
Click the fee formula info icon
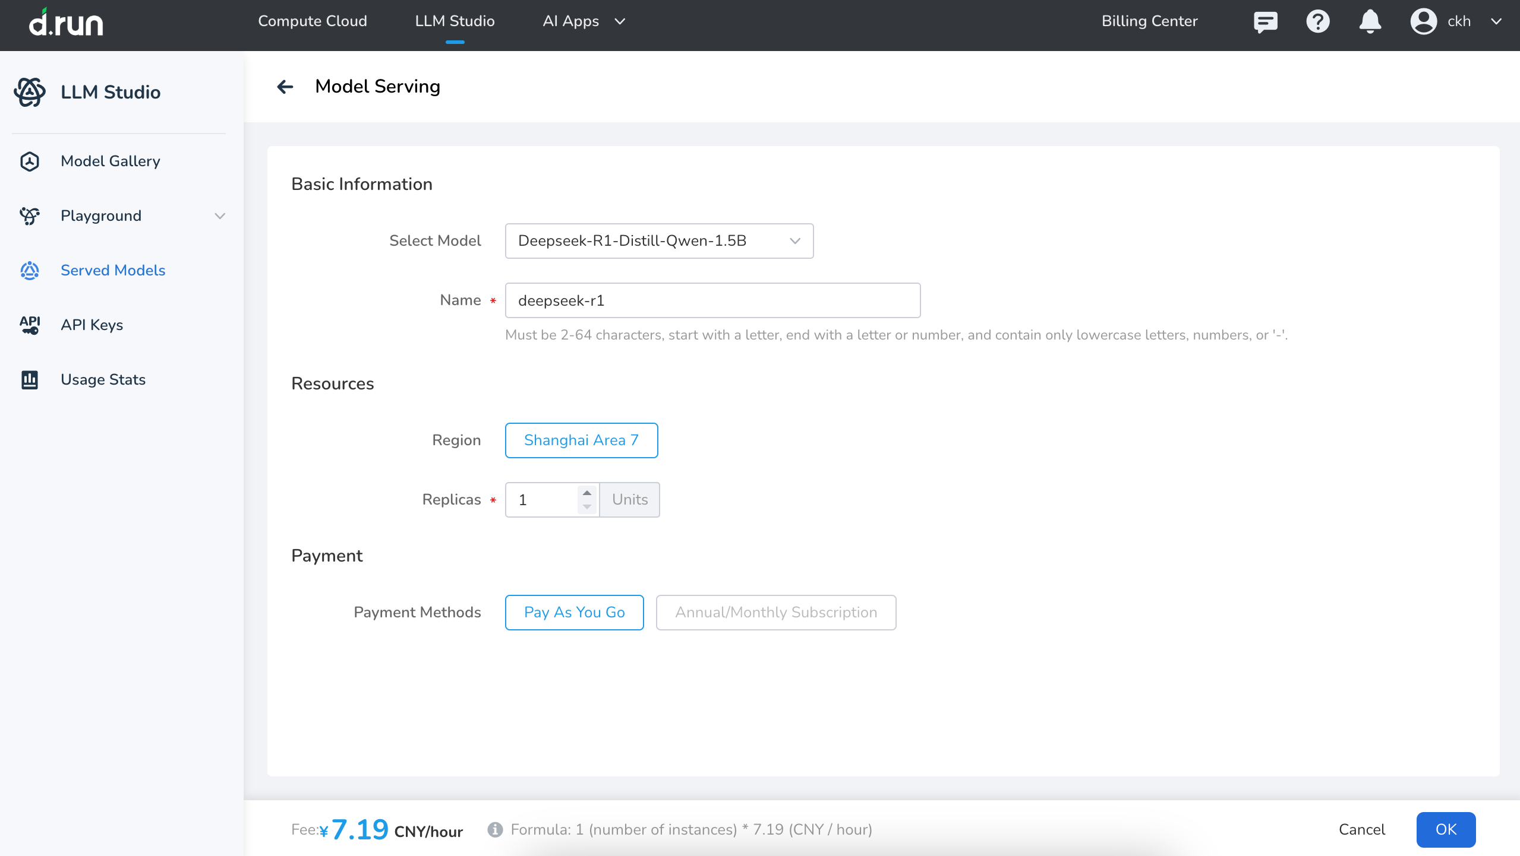(x=495, y=829)
